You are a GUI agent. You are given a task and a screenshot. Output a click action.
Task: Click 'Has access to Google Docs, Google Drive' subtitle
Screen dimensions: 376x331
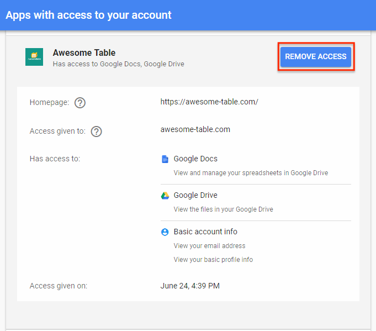point(119,64)
